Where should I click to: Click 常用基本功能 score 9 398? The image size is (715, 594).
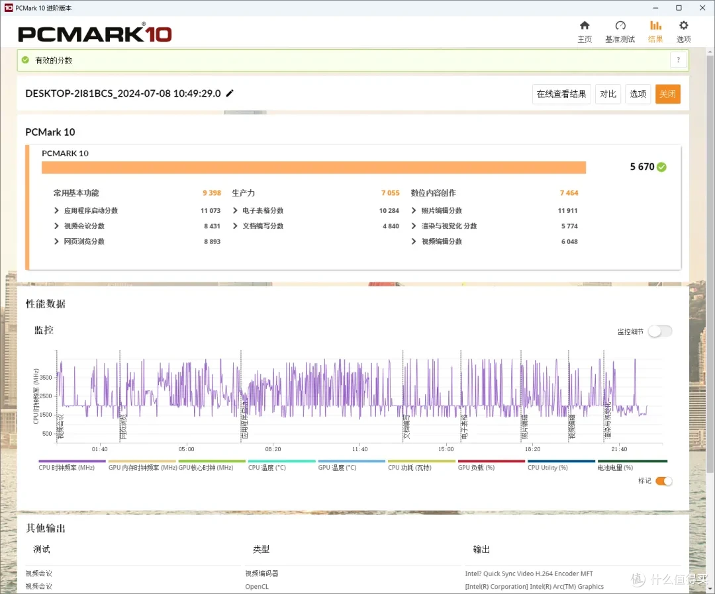click(212, 193)
